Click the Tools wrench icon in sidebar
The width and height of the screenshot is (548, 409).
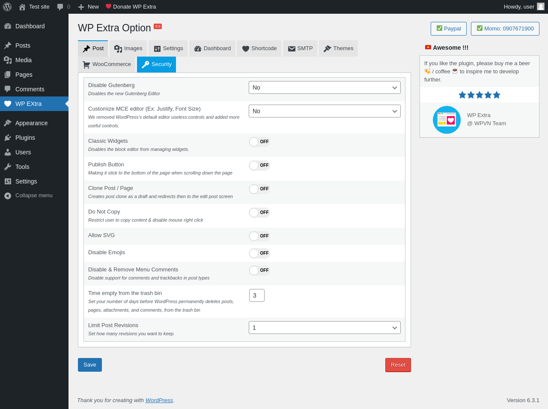[8, 167]
